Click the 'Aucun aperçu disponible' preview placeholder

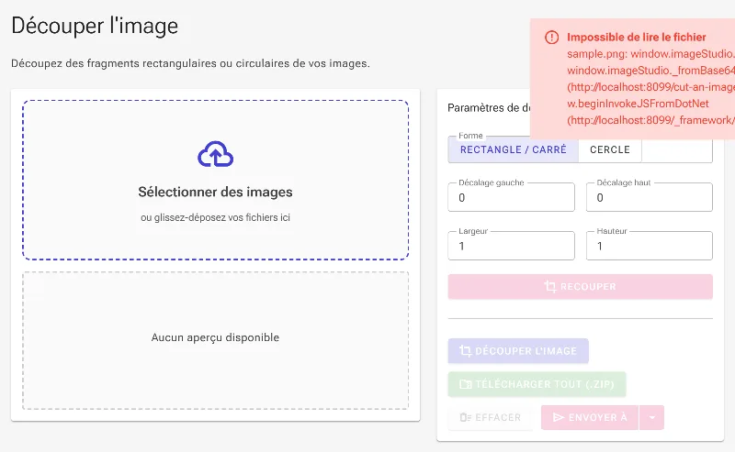[x=216, y=340]
